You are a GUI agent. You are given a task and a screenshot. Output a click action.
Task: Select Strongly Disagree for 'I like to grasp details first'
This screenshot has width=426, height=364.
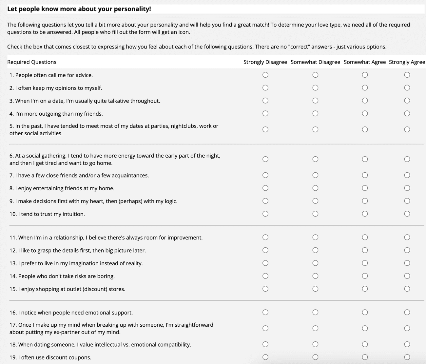pyautogui.click(x=265, y=250)
